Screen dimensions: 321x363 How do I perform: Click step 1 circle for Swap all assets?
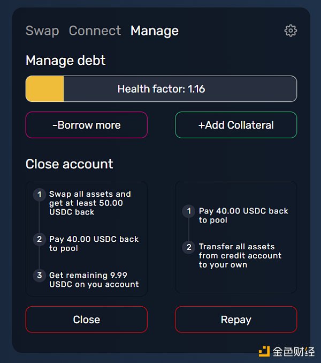point(39,194)
